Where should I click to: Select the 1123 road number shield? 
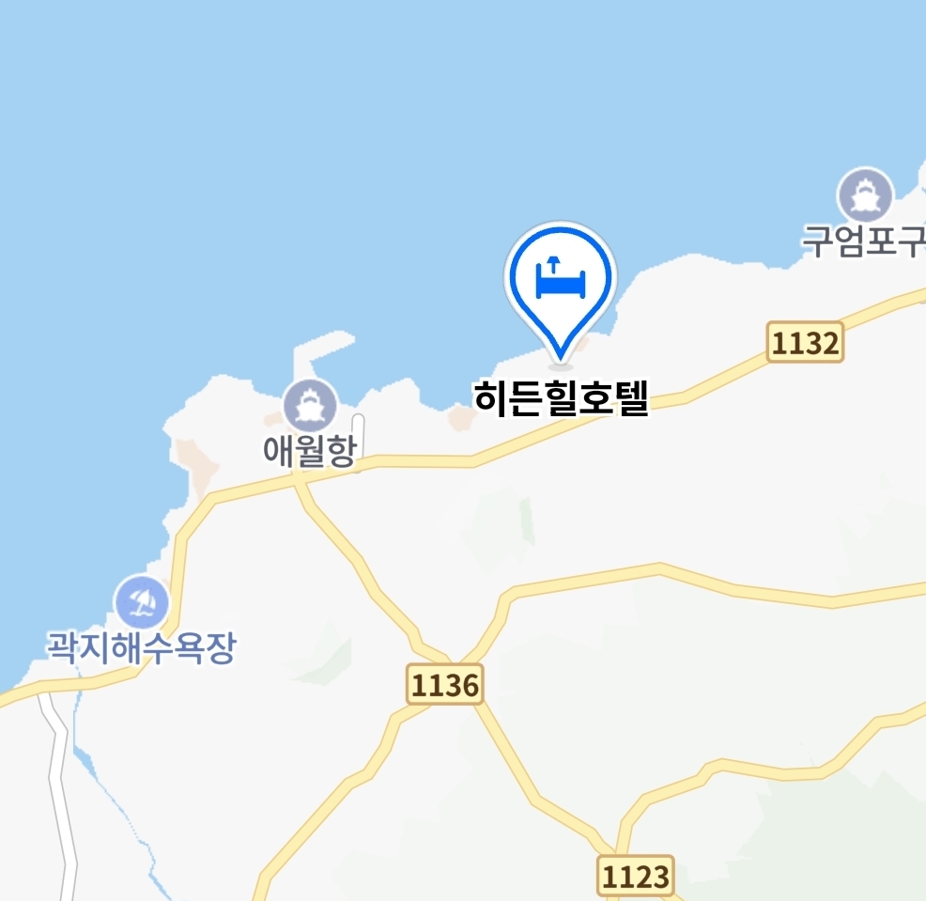(x=636, y=876)
